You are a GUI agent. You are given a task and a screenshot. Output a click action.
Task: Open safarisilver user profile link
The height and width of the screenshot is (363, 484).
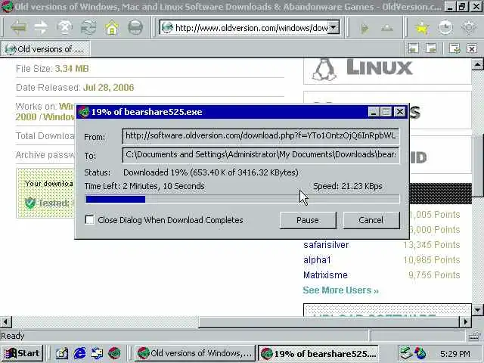326,245
